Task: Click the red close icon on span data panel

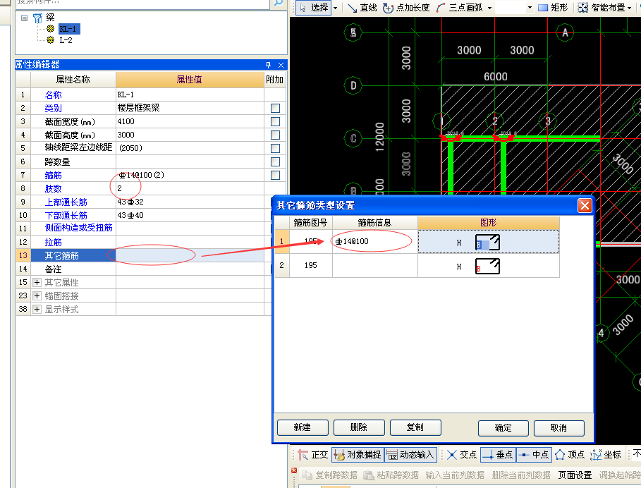Action: point(294,471)
